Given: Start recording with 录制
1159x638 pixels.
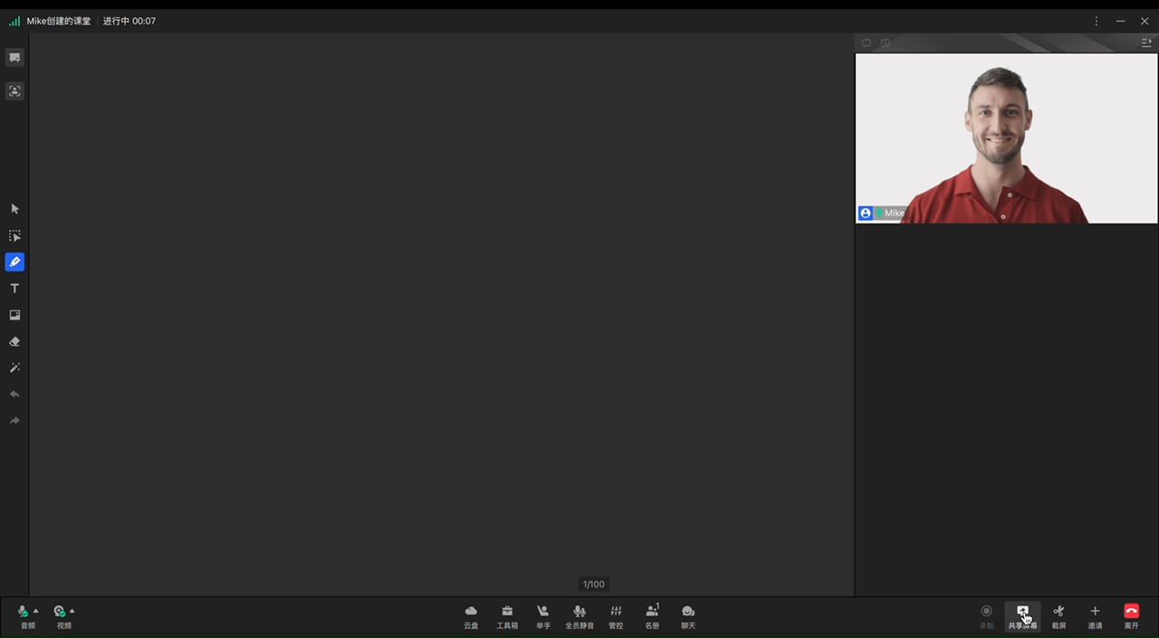Looking at the screenshot, I should point(987,617).
